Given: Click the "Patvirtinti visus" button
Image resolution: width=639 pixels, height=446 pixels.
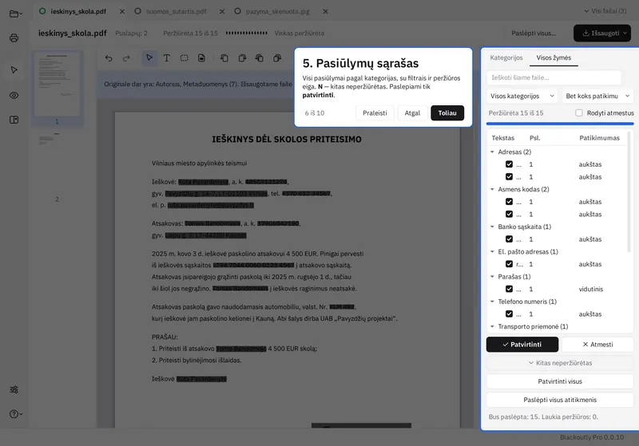Looking at the screenshot, I should point(560,381).
